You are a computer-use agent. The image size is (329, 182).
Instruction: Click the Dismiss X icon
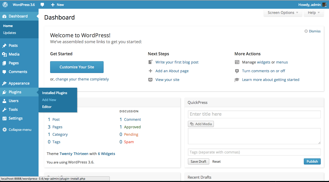pyautogui.click(x=306, y=31)
